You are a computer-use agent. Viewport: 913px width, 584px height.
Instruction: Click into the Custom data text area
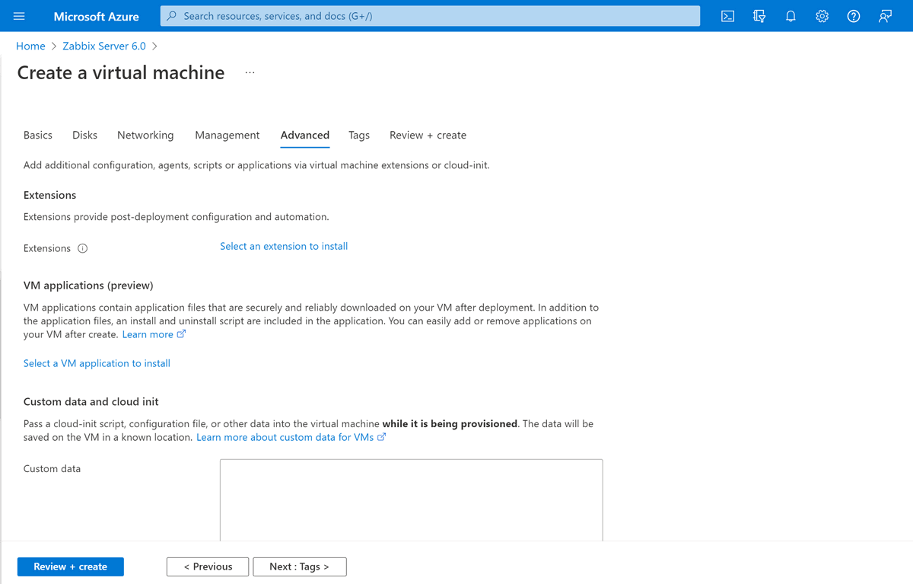coord(412,499)
